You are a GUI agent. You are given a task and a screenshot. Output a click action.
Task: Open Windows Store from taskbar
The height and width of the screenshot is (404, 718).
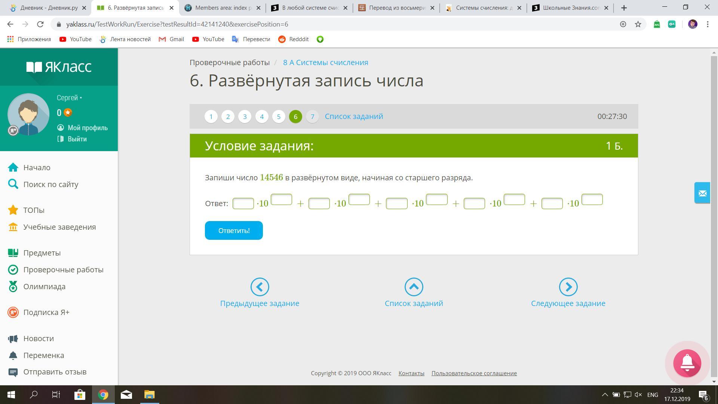click(x=80, y=395)
